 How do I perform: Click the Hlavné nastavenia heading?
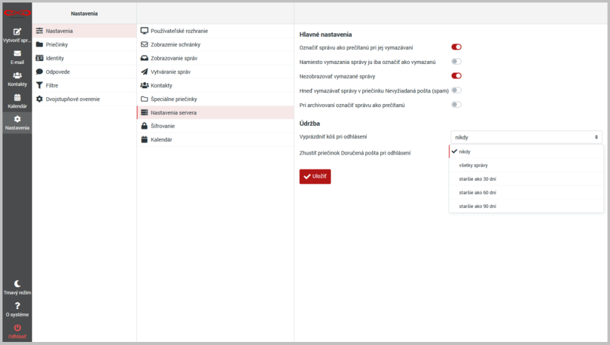coord(326,35)
